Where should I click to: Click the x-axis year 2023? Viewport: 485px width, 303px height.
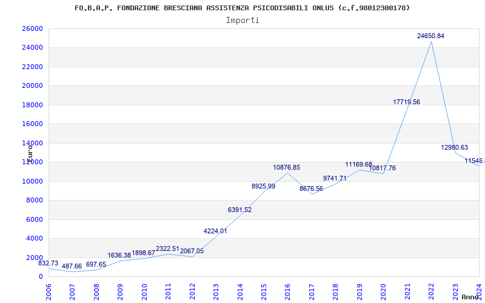click(455, 291)
